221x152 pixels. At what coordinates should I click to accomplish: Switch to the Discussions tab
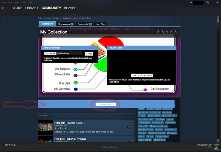tap(66, 24)
